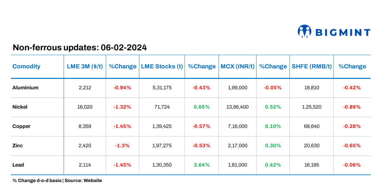The height and width of the screenshot is (190, 380).
Task: Select the MCX (INR/t) column header
Action: [237, 66]
